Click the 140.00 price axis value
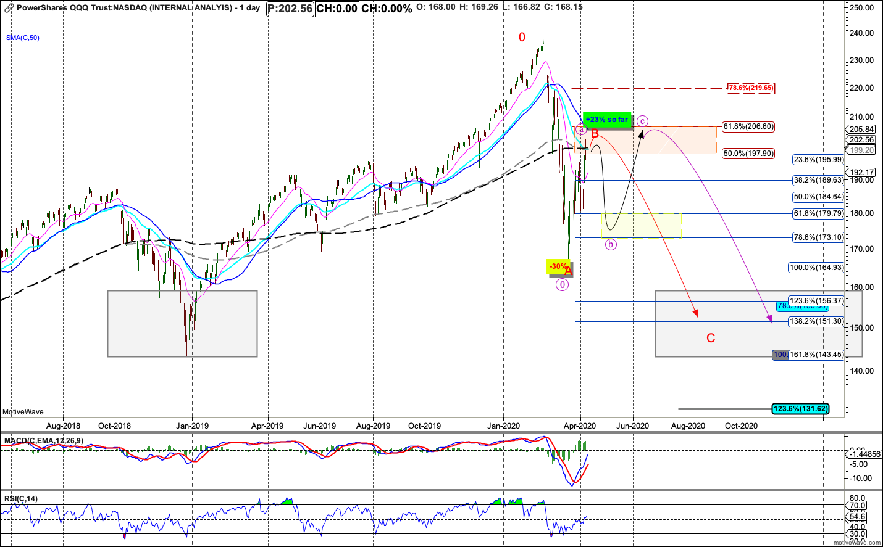This screenshot has height=547, width=883. pos(861,371)
